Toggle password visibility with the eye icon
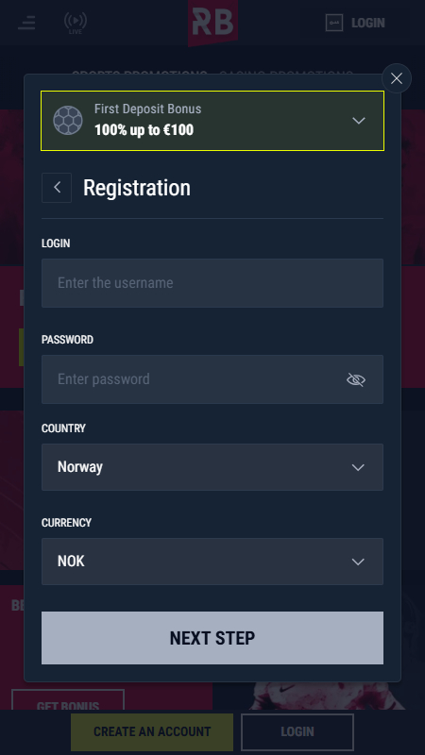The height and width of the screenshot is (755, 425). click(356, 379)
